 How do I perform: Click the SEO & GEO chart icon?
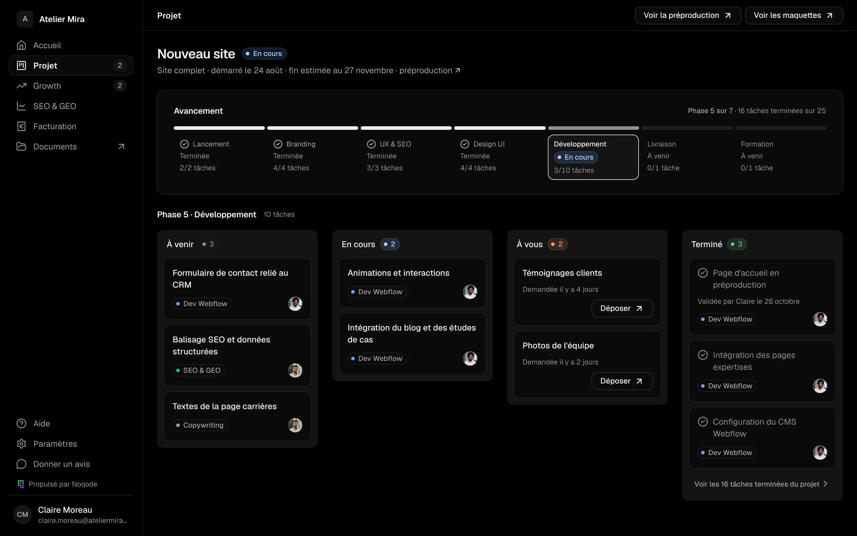pos(22,106)
